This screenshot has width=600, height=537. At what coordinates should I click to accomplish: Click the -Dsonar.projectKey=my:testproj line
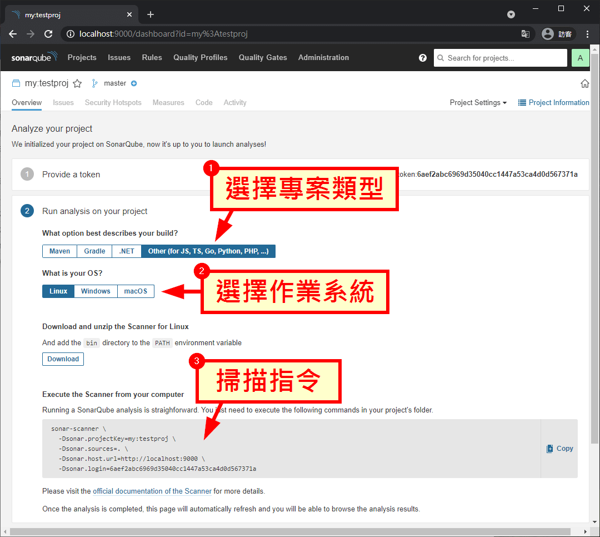click(117, 439)
